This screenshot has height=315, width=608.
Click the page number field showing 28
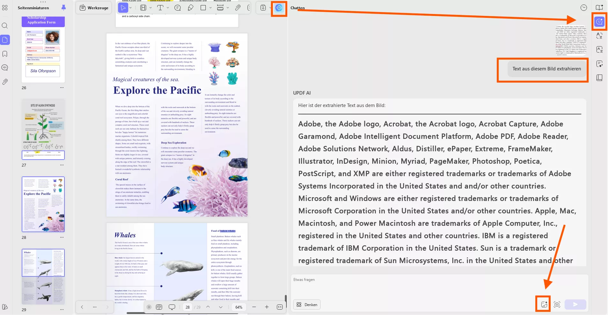[188, 307]
